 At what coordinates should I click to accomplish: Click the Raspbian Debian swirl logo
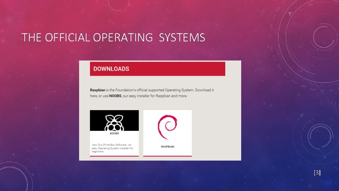[x=167, y=127]
